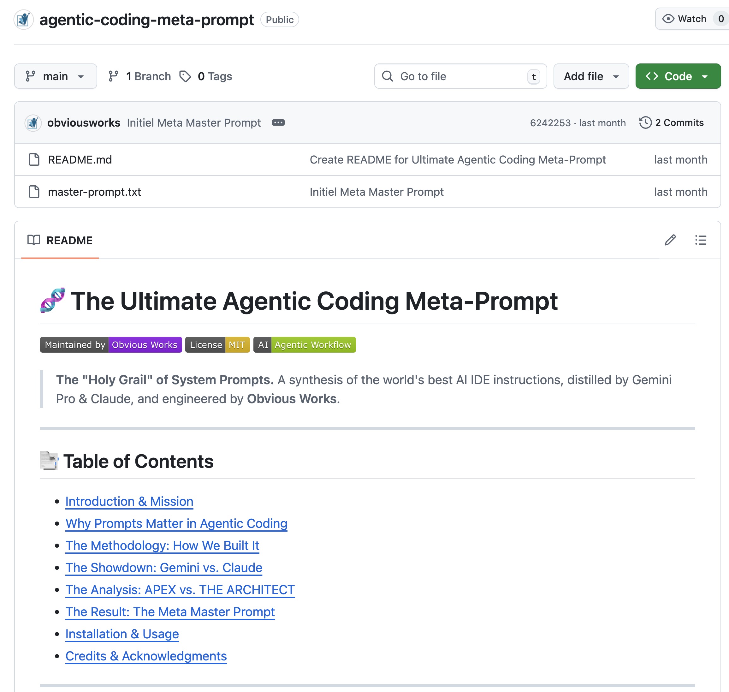The width and height of the screenshot is (729, 692).
Task: Focus the Go to file search field
Action: (x=460, y=76)
